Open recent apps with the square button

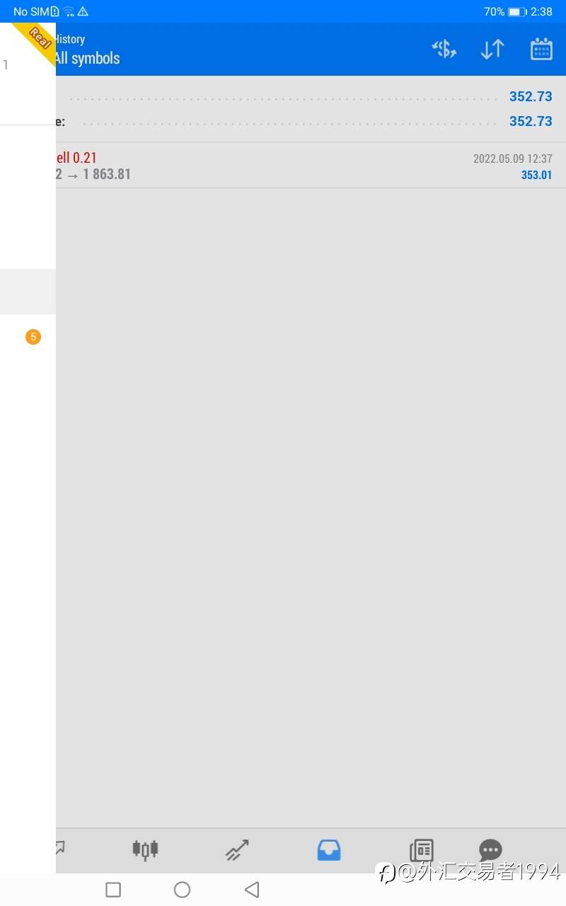pyautogui.click(x=113, y=890)
